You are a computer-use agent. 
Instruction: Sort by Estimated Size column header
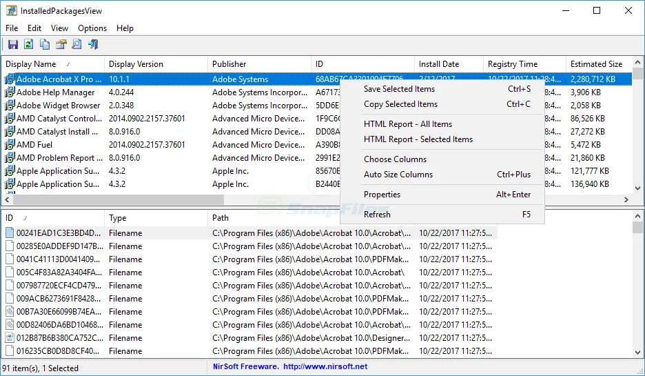[x=599, y=64]
